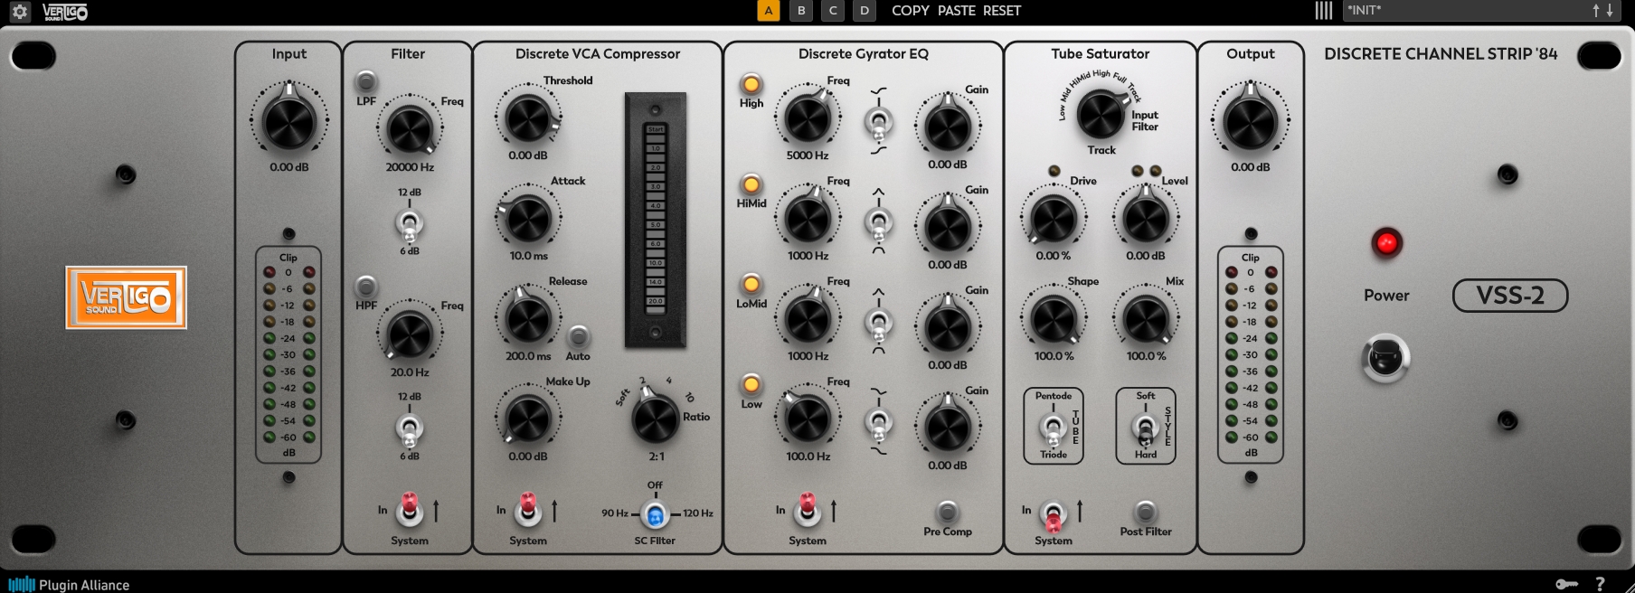Toggle the Tube Saturator In switch
The height and width of the screenshot is (593, 1635).
tap(1054, 515)
